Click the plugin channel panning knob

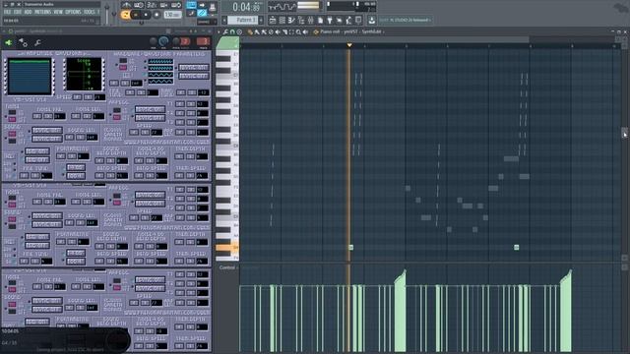coord(154,41)
